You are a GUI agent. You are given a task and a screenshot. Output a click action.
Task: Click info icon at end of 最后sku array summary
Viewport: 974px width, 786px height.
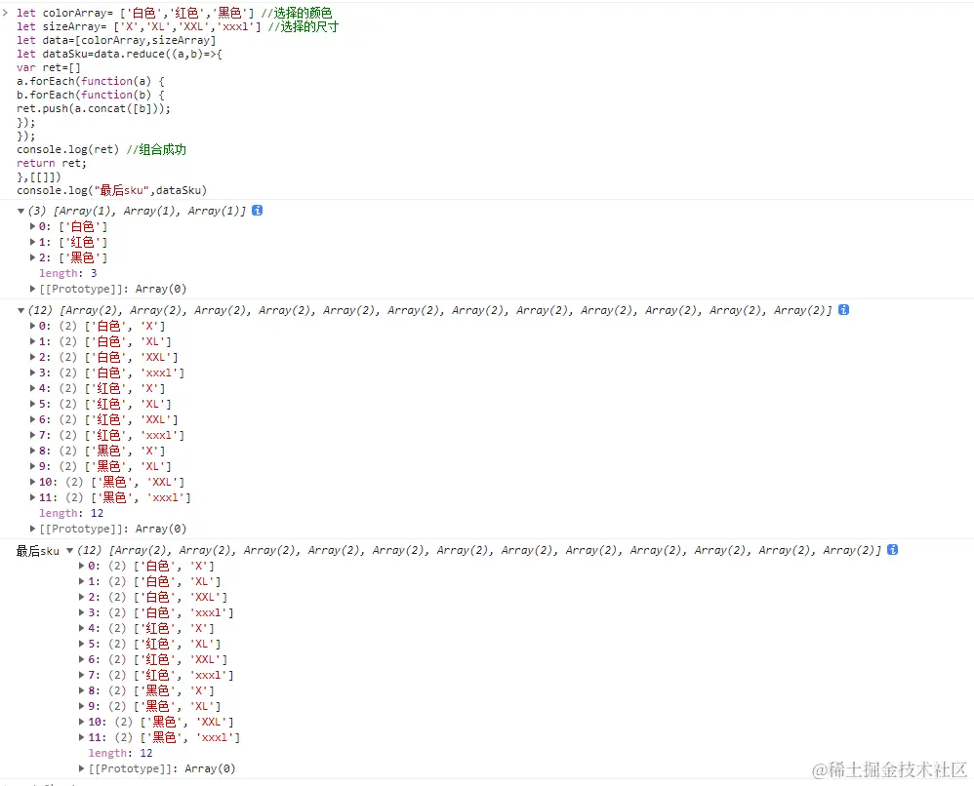[x=893, y=549]
